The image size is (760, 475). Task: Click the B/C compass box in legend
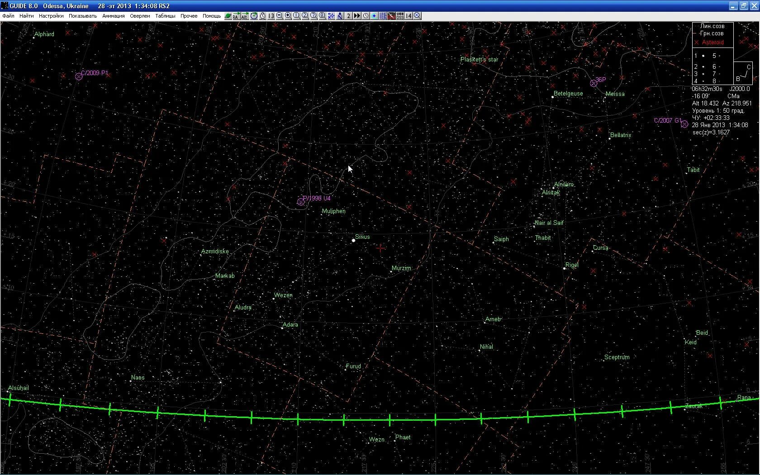click(x=743, y=73)
